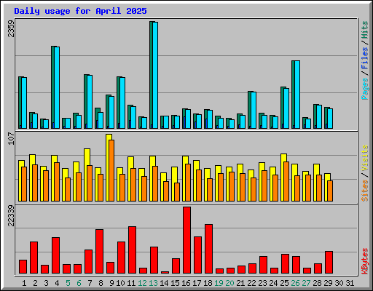Image resolution: width=373 pixels, height=291 pixels.
Task: Click day 25 on the x-axis
Action: pos(284,283)
